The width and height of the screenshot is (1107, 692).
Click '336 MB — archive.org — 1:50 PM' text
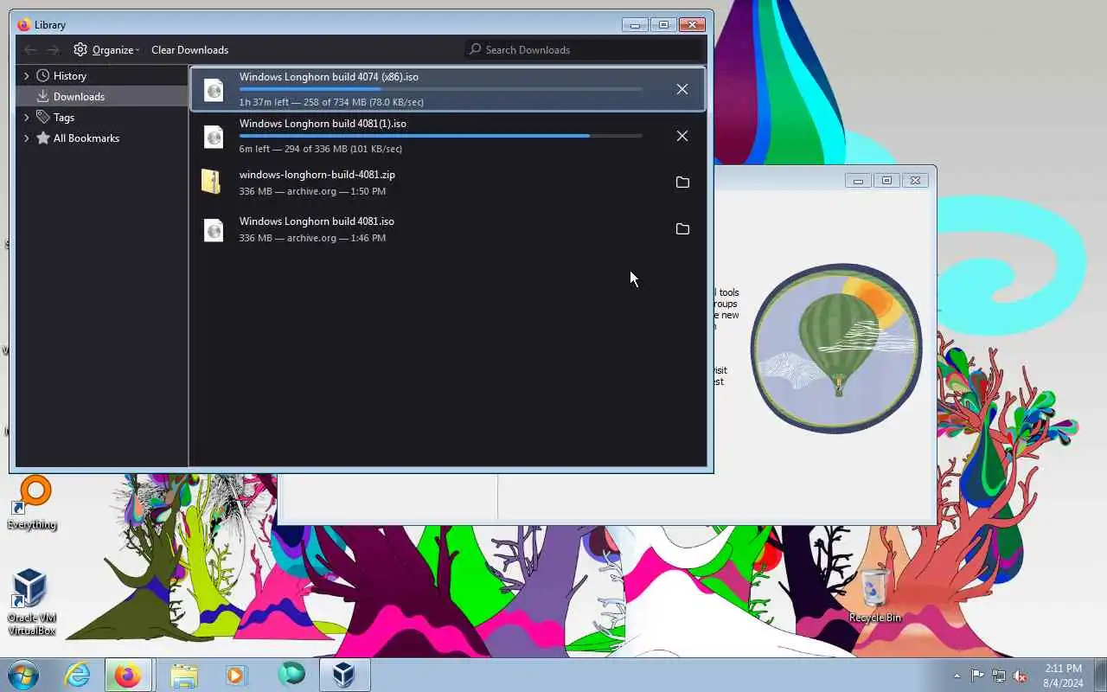312,191
